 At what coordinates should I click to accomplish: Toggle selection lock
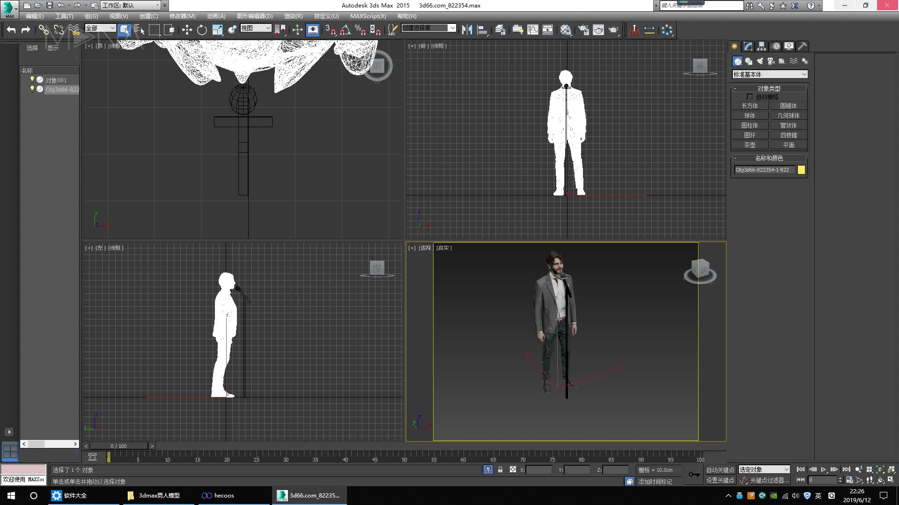click(500, 469)
